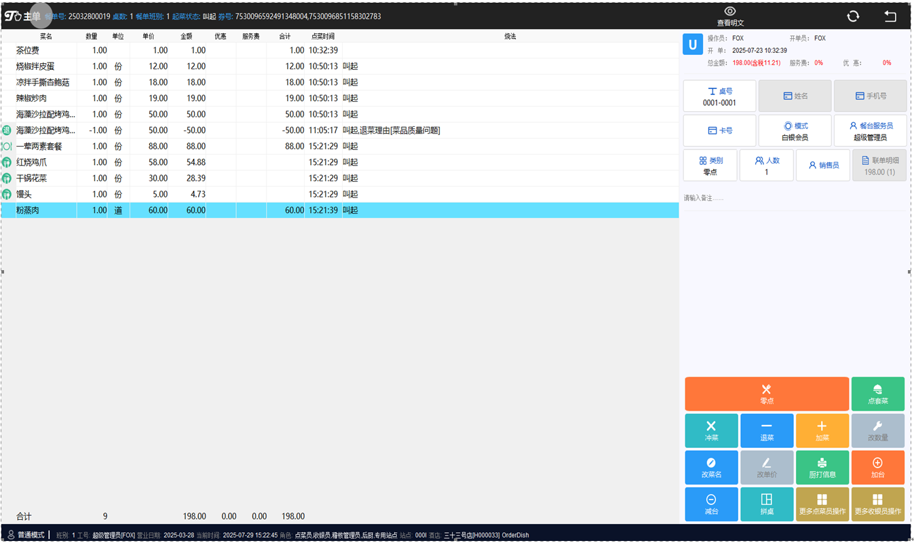Click the 姓名 field tile

(795, 96)
